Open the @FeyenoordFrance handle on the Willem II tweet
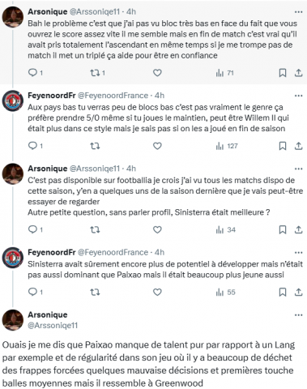 pyautogui.click(x=113, y=96)
